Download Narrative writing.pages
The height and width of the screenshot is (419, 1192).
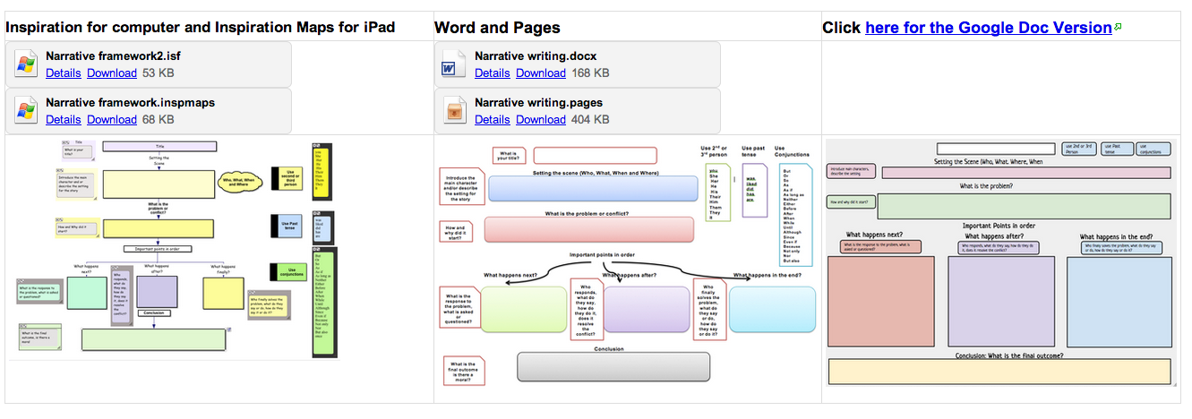coord(541,119)
